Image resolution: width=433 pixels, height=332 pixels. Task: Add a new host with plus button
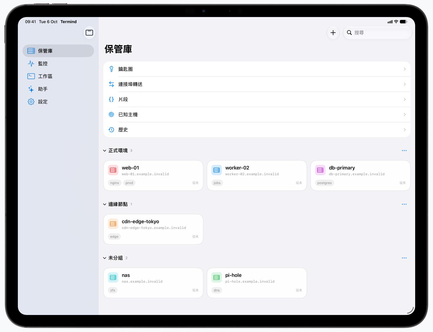pos(333,33)
